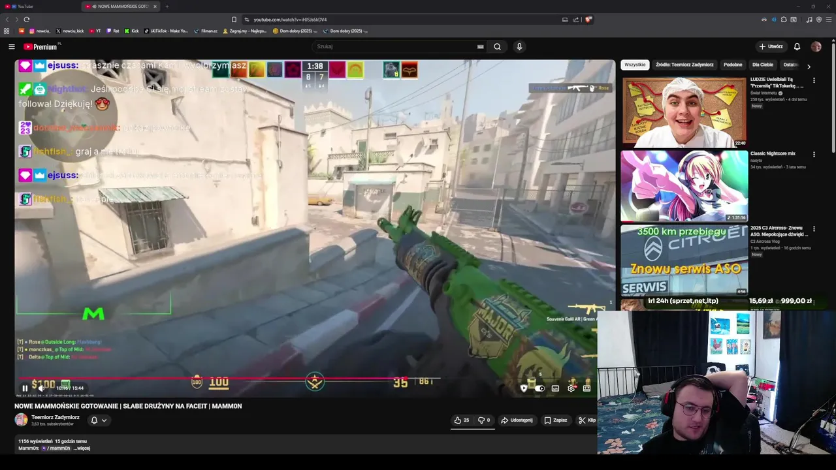Click Udostępnij share button
Viewport: 836px width, 470px height.
(517, 420)
